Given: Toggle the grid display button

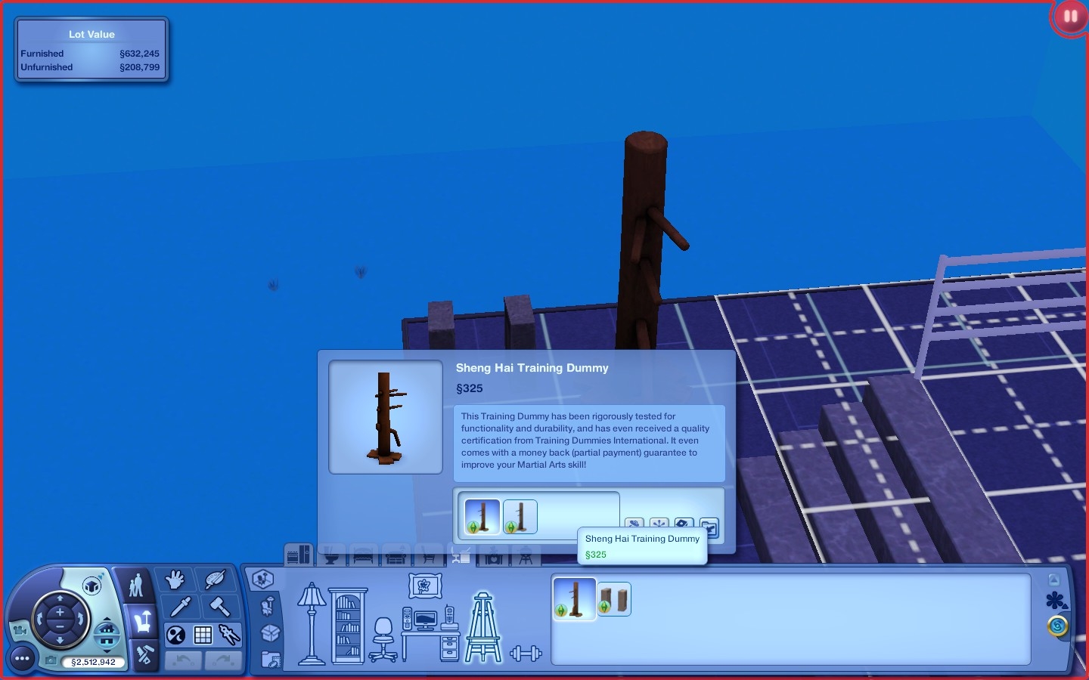Looking at the screenshot, I should 203,635.
